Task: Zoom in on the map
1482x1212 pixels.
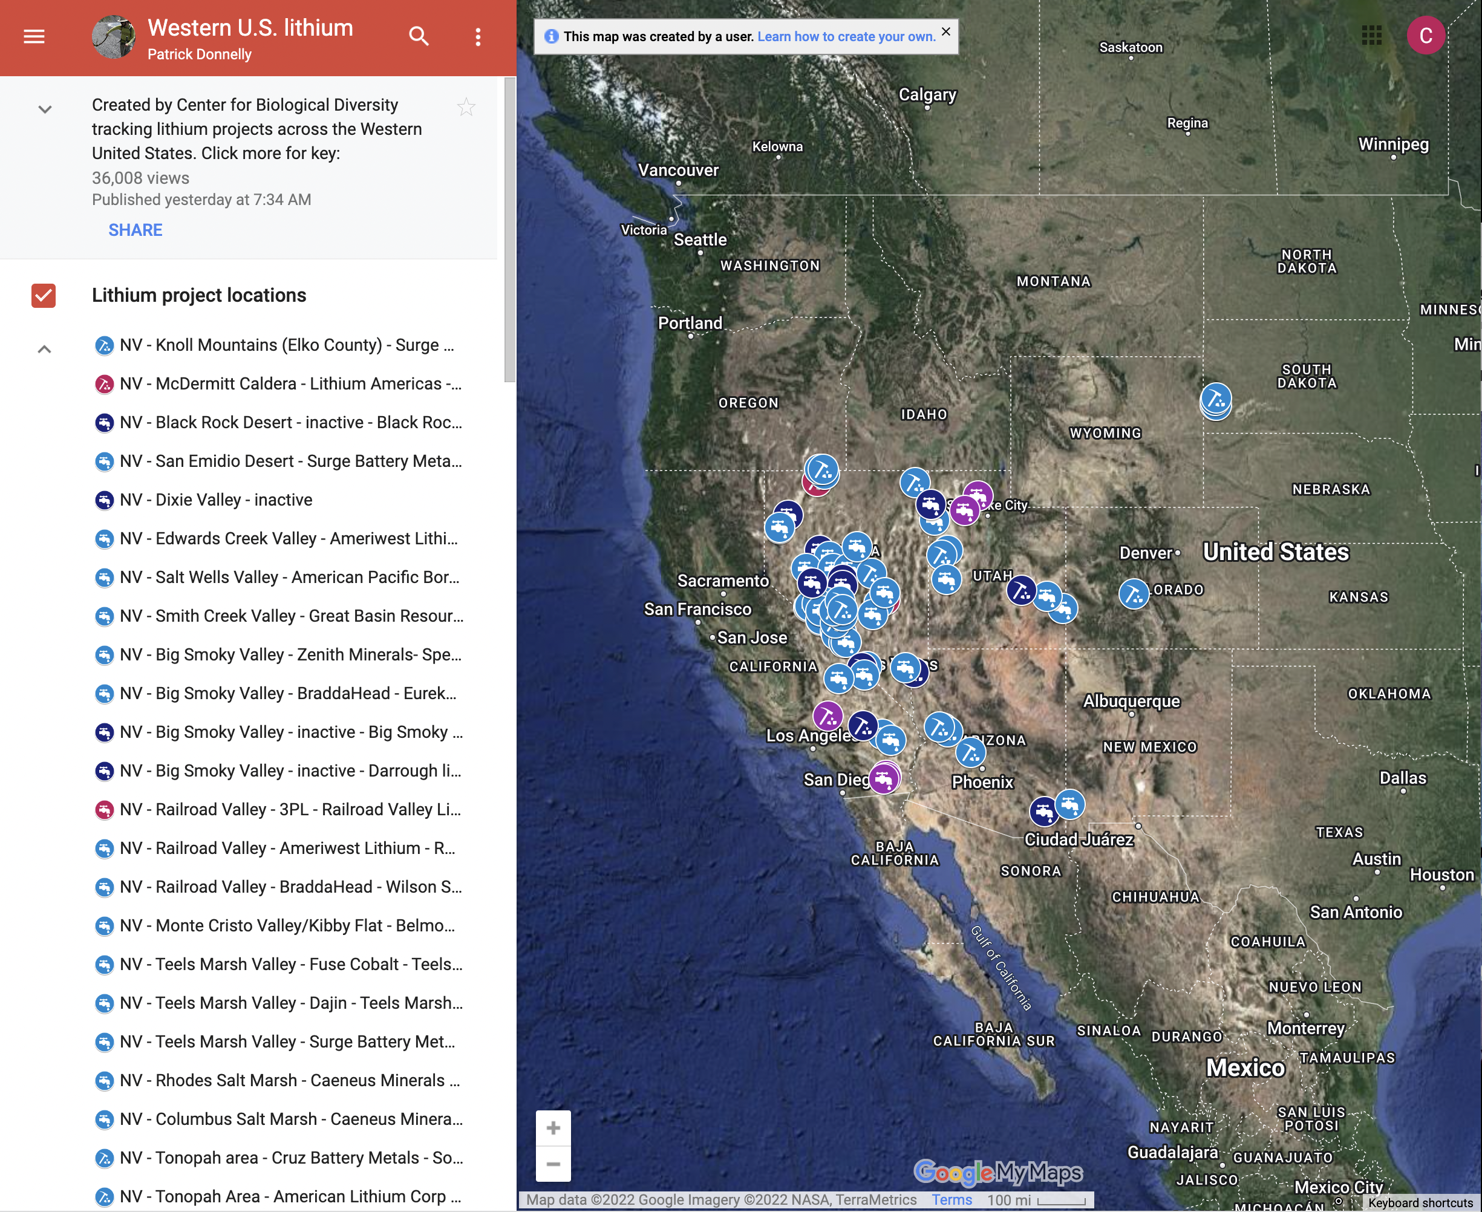Action: 553,1127
